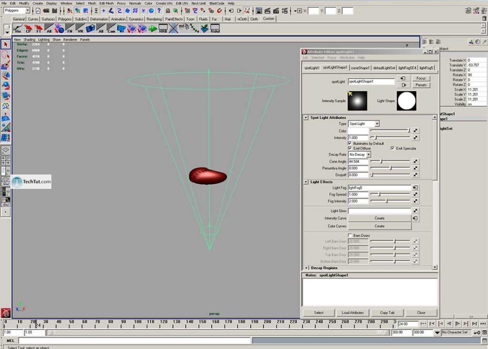
Task: Toggle Emit Diffuse checkbox
Action: 349,148
